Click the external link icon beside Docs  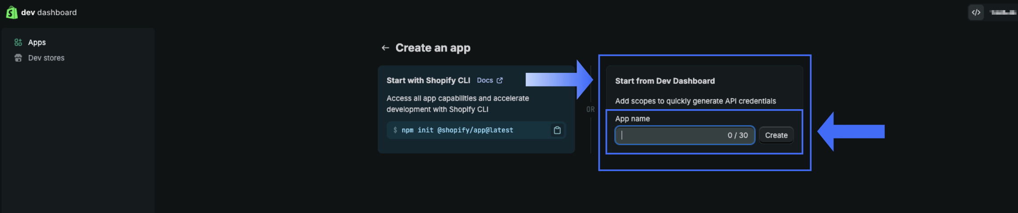(x=500, y=80)
